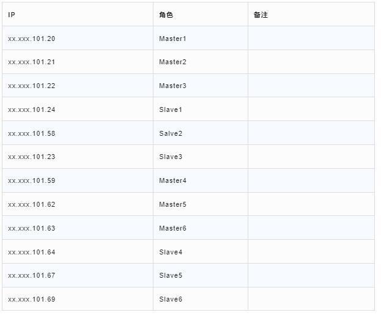Click the Master6 role cell

(x=172, y=228)
